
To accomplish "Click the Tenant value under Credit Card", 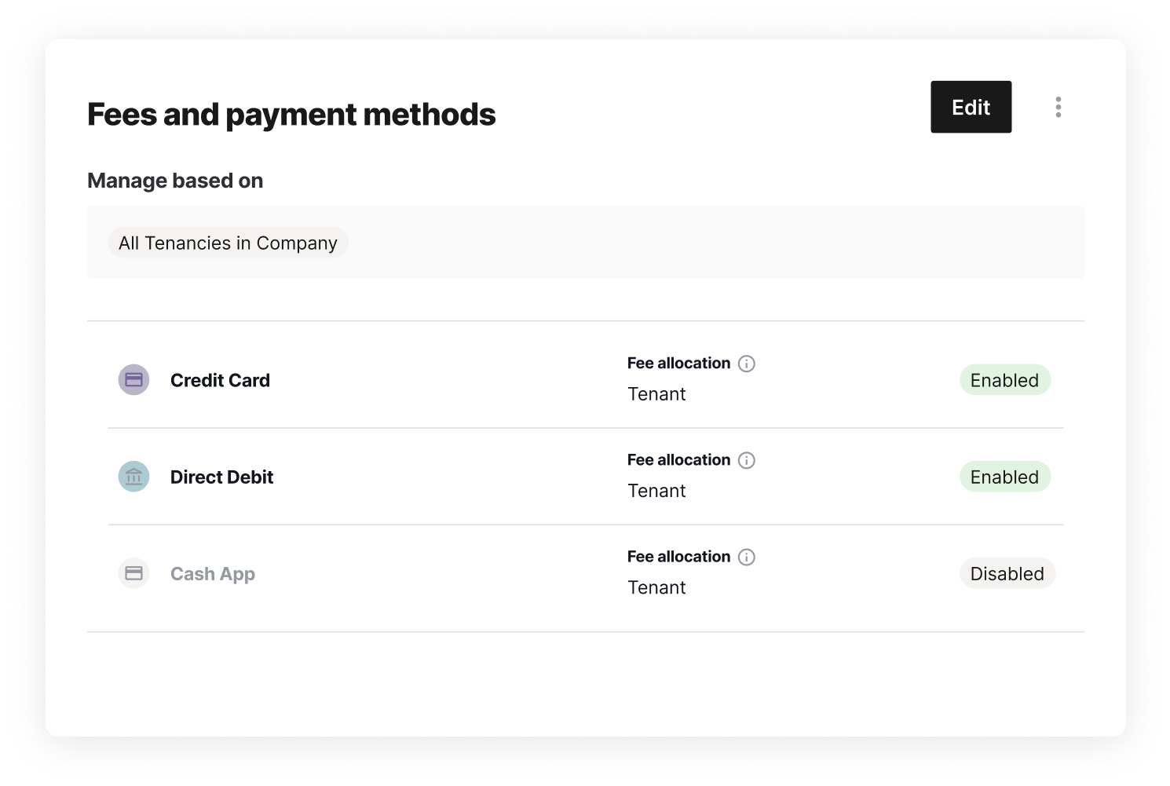I will point(656,394).
